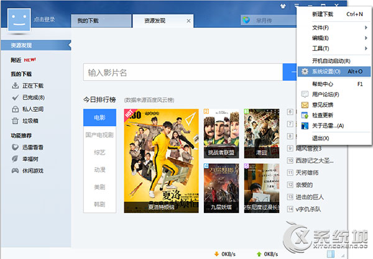
Task: Choose 意见反馈 from the menu
Action: 334,105
